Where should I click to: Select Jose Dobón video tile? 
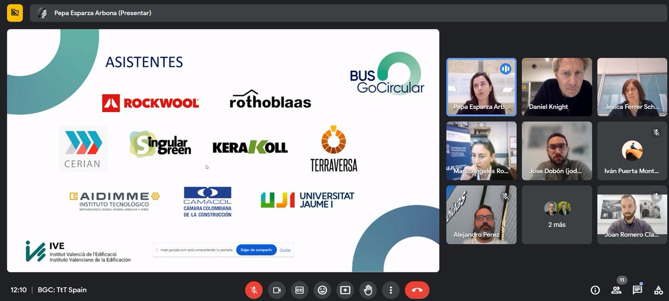click(x=557, y=151)
